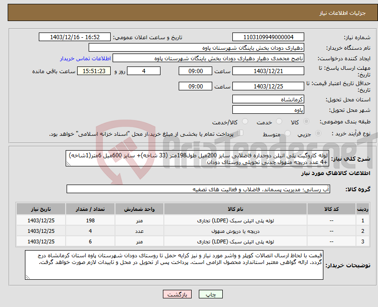This screenshot has width=378, height=307.
Task: Click the نام کالا column header
Action: 235,209
